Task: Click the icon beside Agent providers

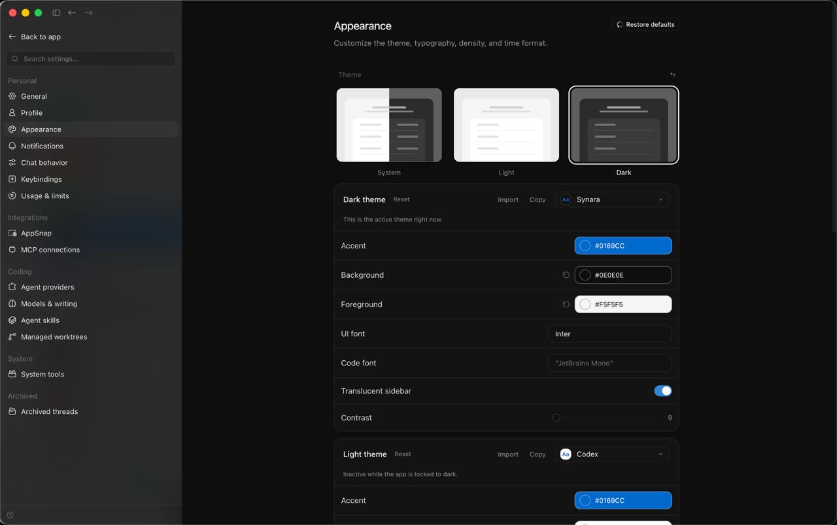Action: click(12, 287)
